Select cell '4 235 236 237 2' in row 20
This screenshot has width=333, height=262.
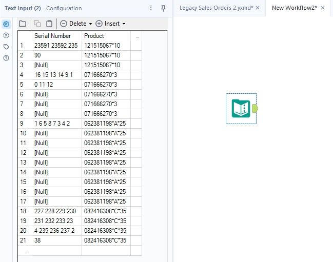(x=57, y=231)
